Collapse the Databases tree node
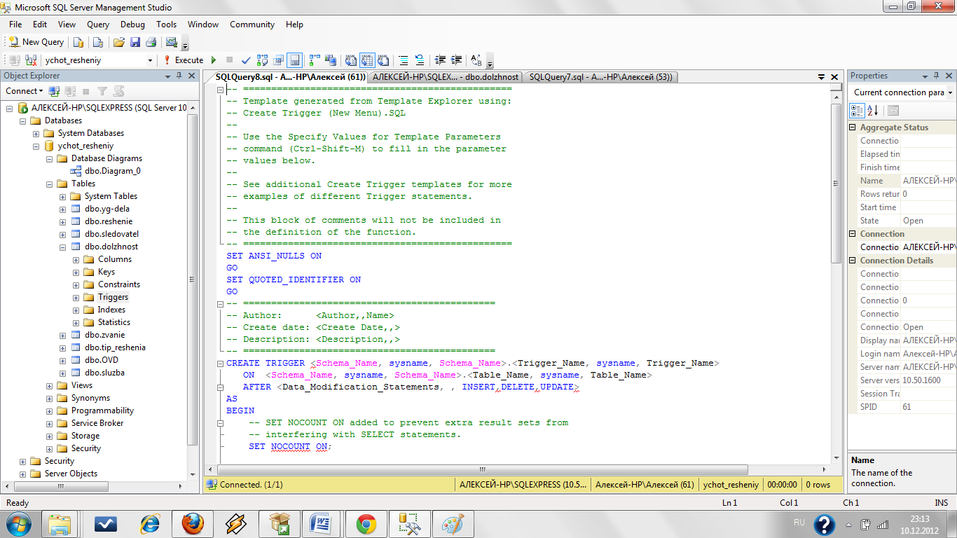 (24, 120)
